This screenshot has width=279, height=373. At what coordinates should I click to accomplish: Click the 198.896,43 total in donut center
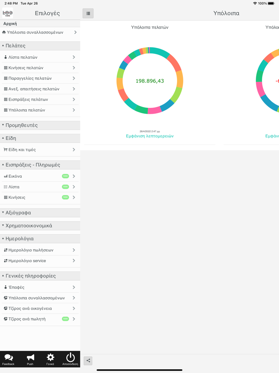[x=150, y=81]
